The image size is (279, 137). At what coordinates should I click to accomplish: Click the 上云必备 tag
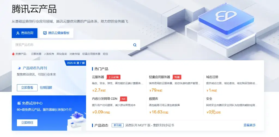point(114,77)
